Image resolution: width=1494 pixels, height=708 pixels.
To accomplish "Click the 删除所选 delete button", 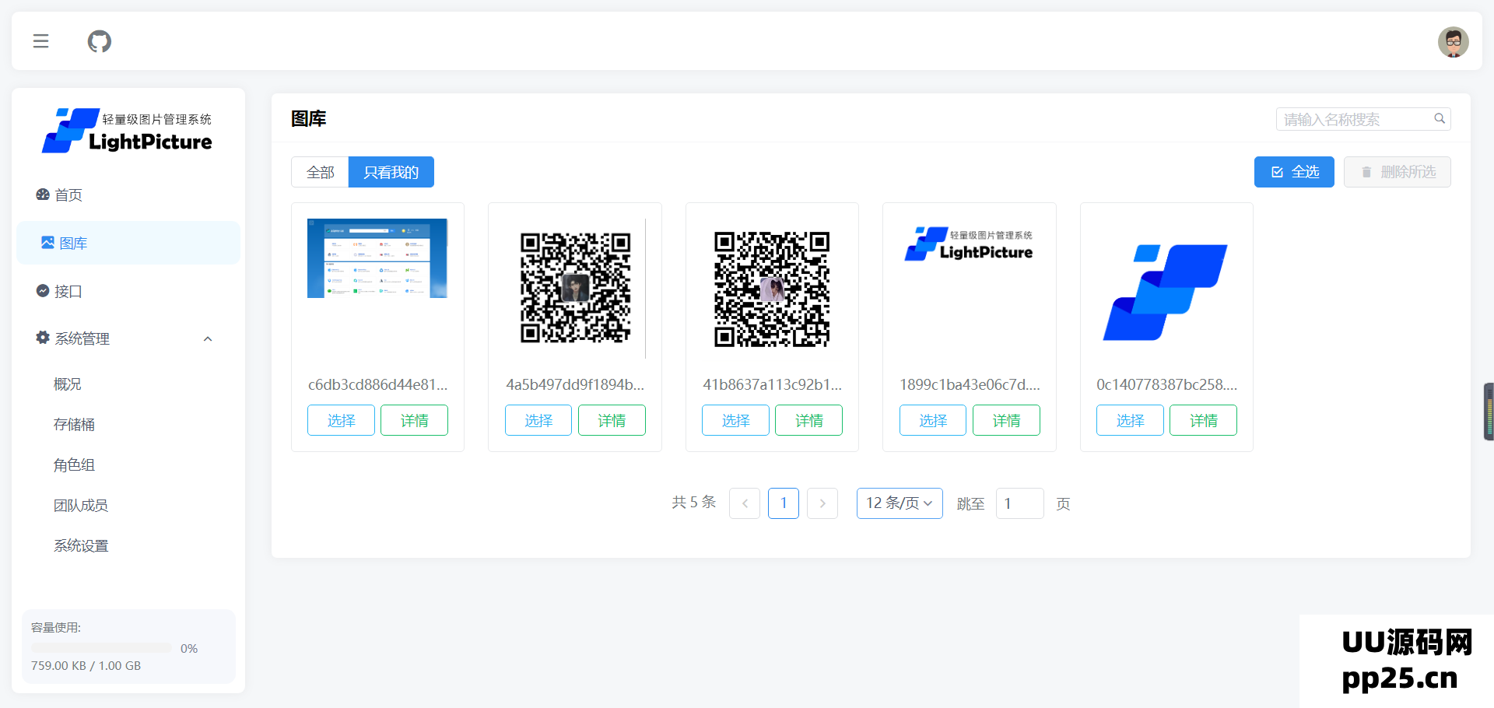I will (x=1397, y=172).
